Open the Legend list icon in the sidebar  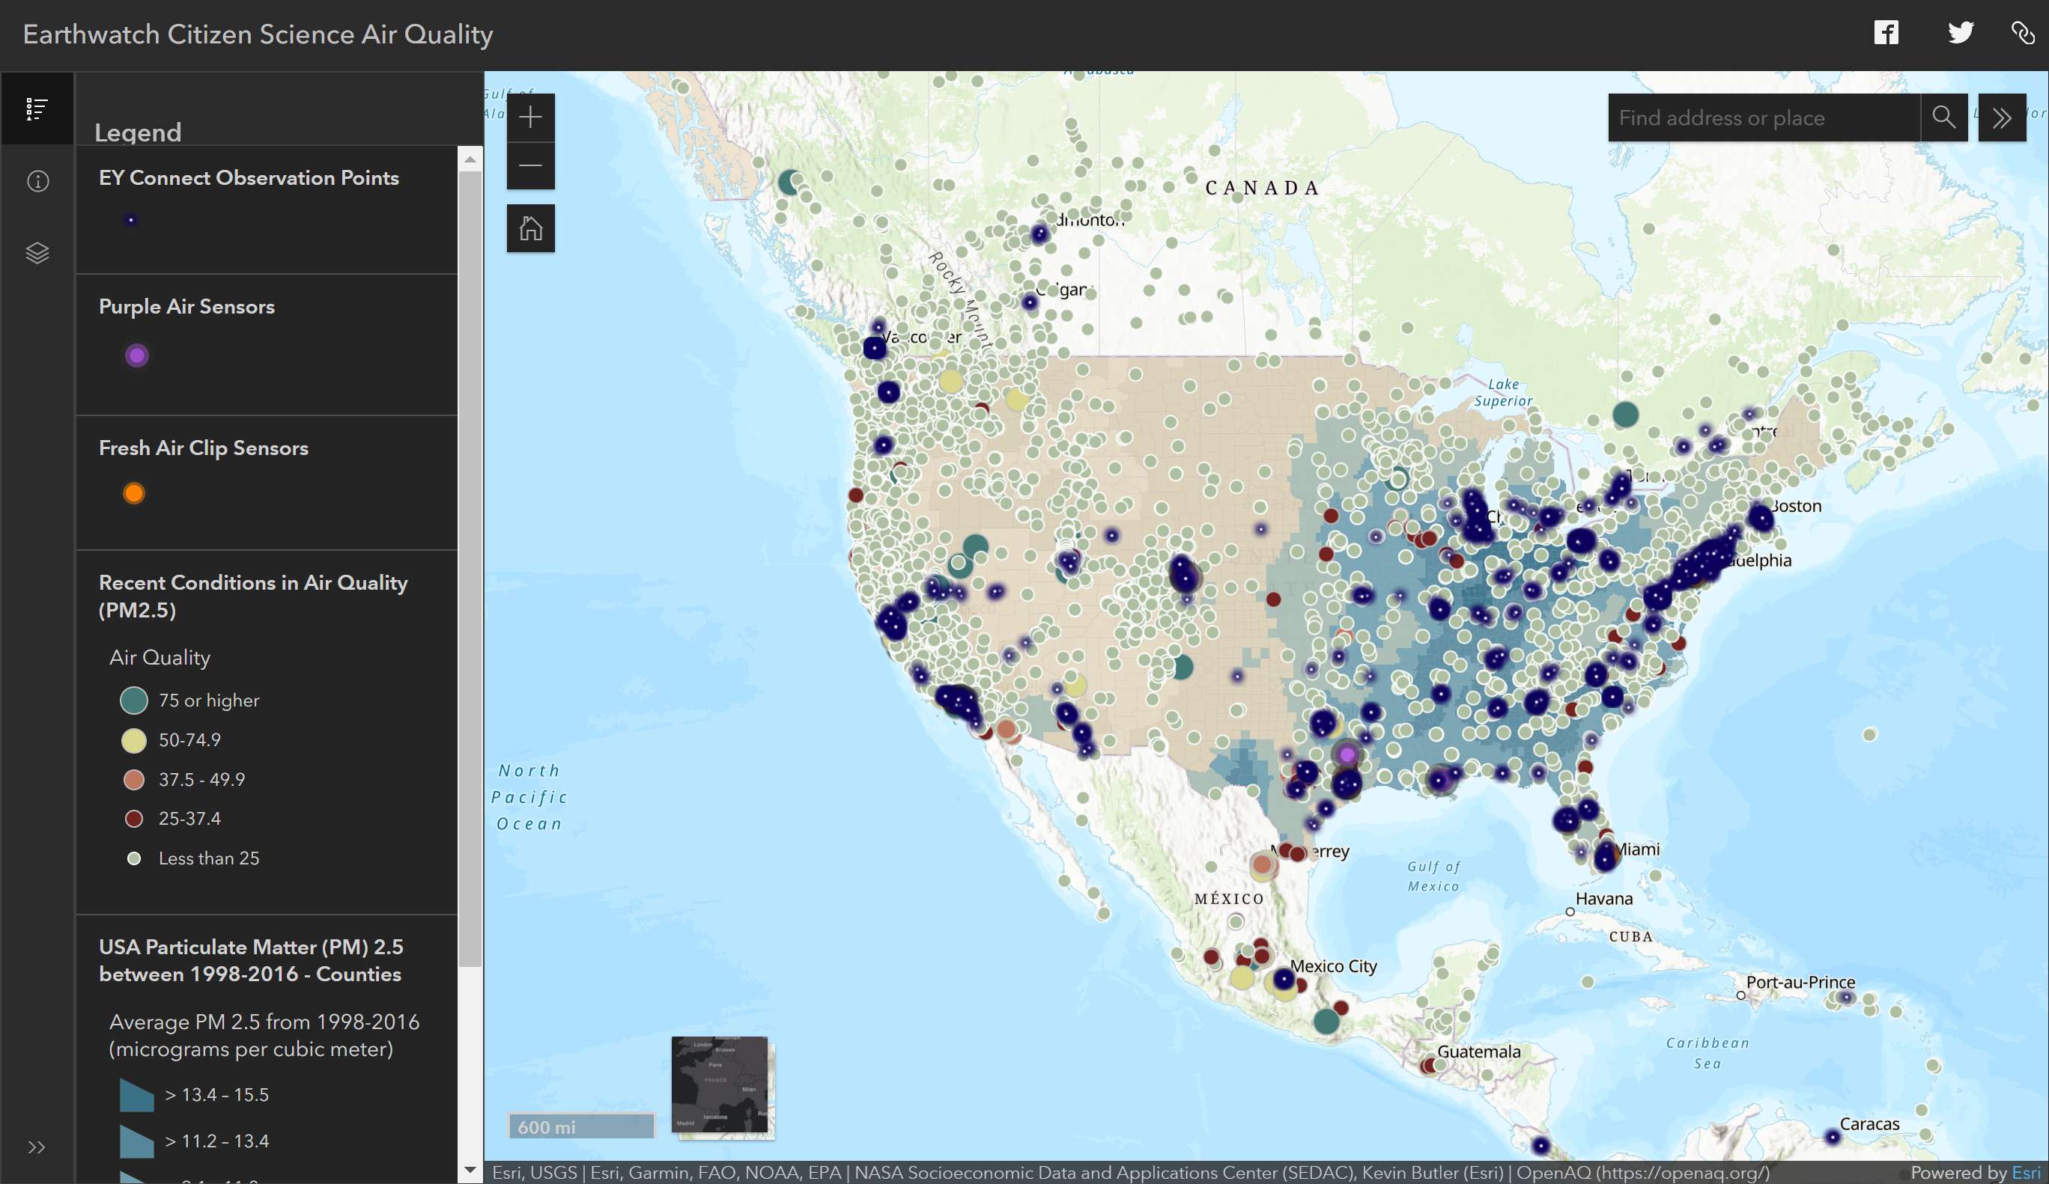point(37,108)
